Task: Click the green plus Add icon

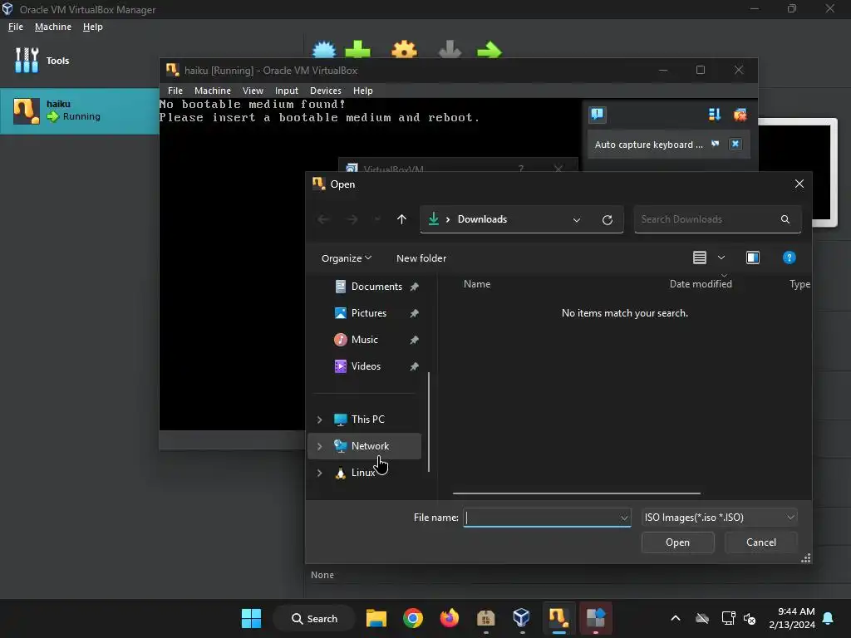Action: [357, 50]
